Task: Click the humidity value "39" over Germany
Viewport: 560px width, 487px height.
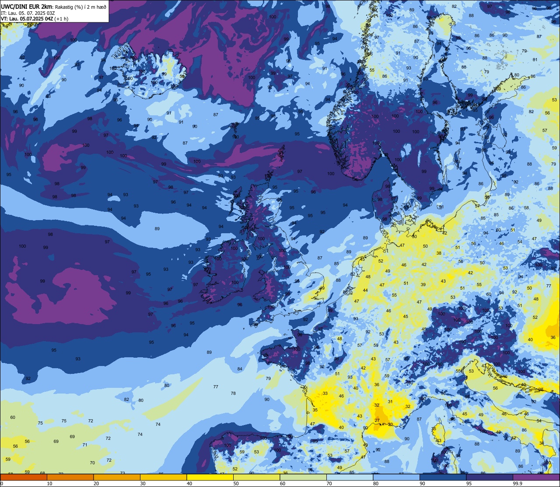Action: (423, 285)
